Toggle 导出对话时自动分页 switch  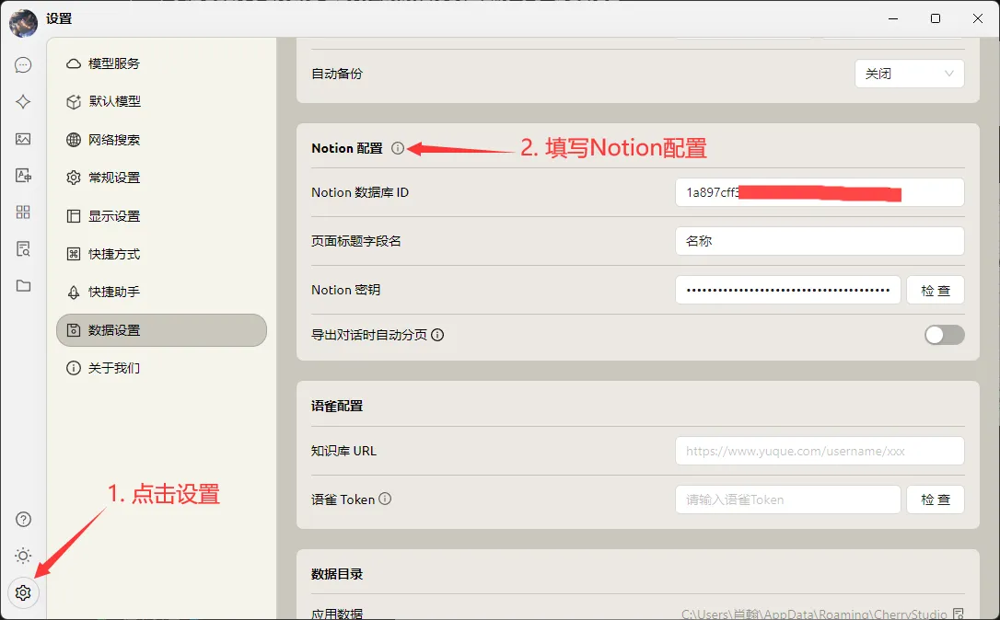945,335
